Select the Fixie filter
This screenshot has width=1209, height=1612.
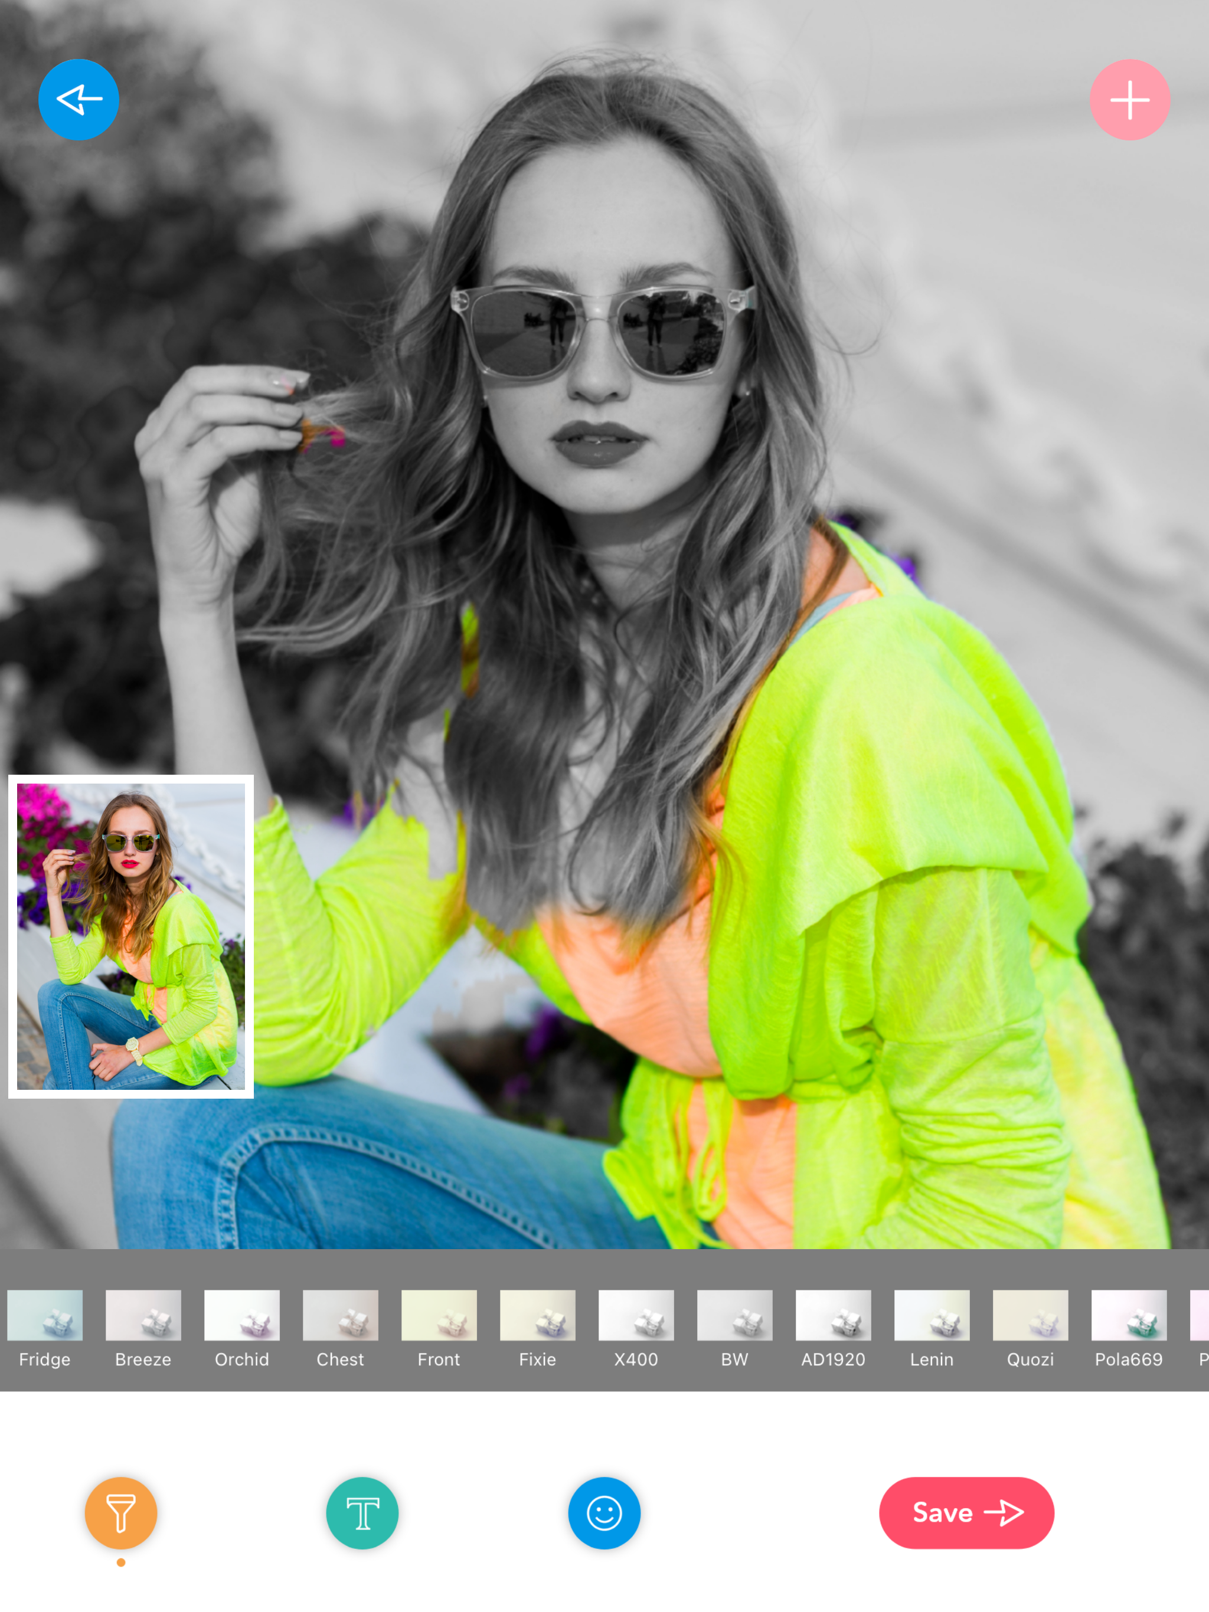[x=537, y=1315]
